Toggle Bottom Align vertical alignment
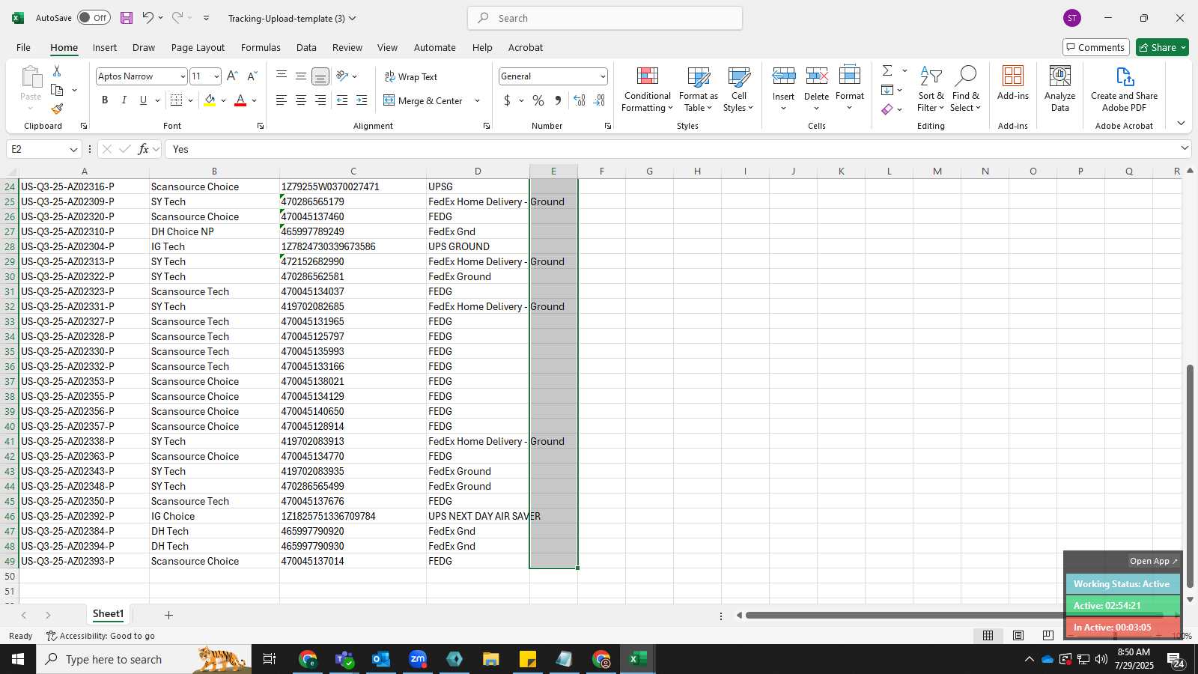 320,76
